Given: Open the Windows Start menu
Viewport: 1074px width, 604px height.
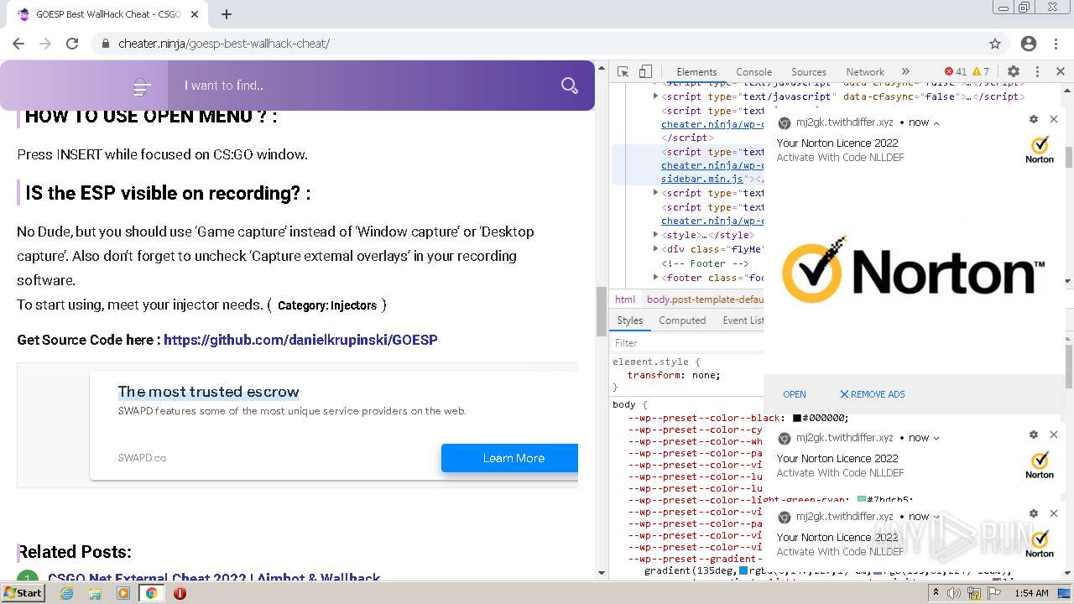Looking at the screenshot, I should coord(23,593).
